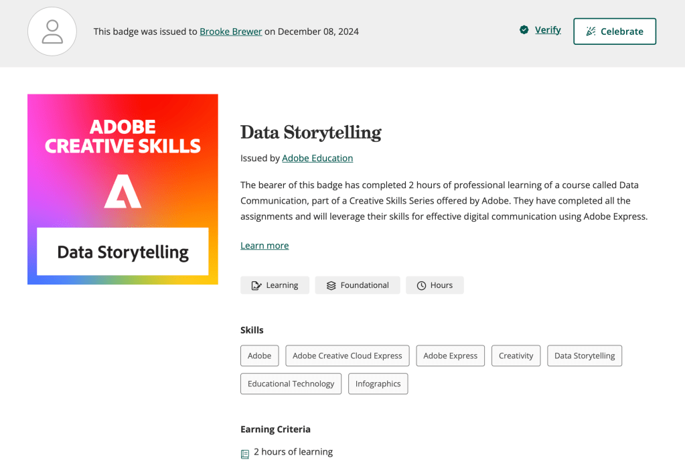Choose the Infographics skill tag
This screenshot has width=685, height=472.
click(x=378, y=384)
